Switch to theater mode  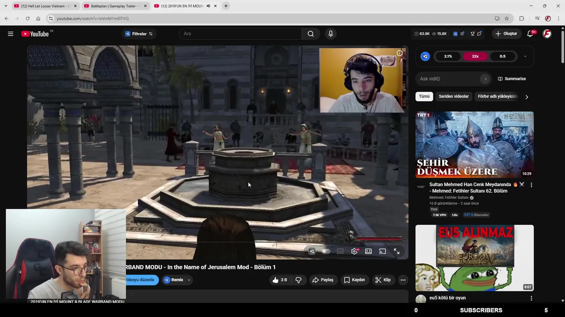(368, 251)
